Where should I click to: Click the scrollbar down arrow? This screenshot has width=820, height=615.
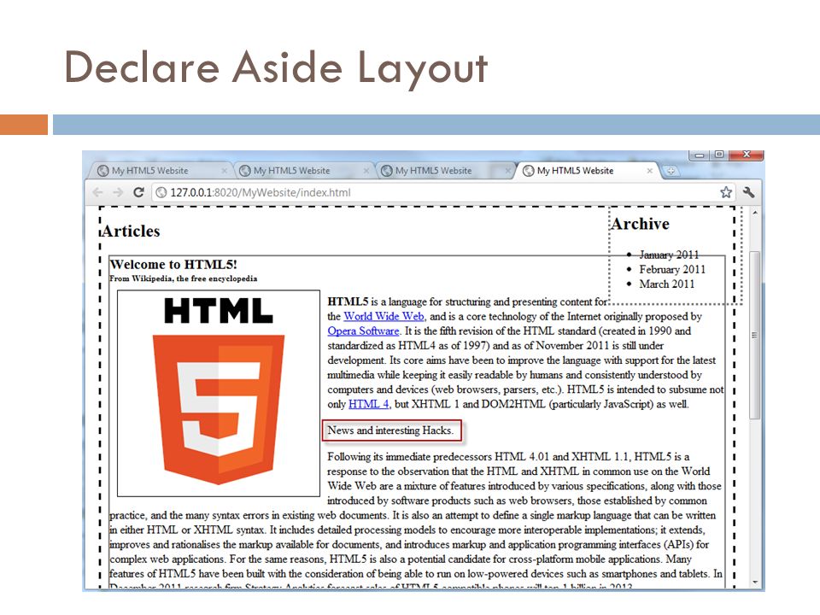pos(754,582)
